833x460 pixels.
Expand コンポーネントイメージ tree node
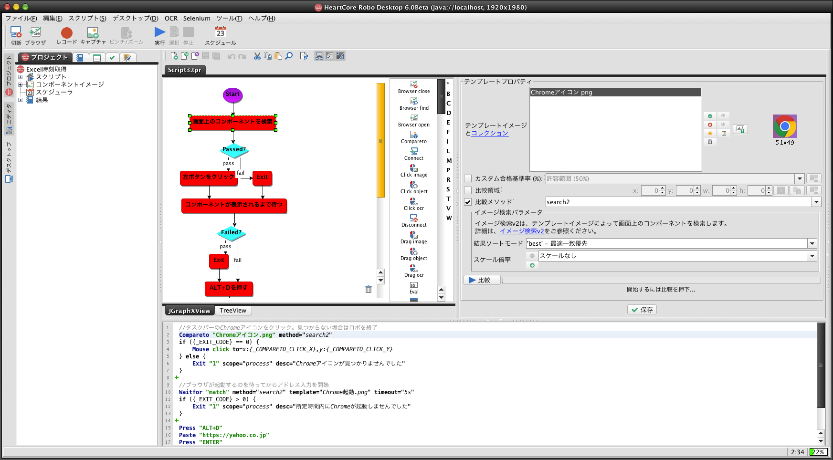[x=21, y=84]
